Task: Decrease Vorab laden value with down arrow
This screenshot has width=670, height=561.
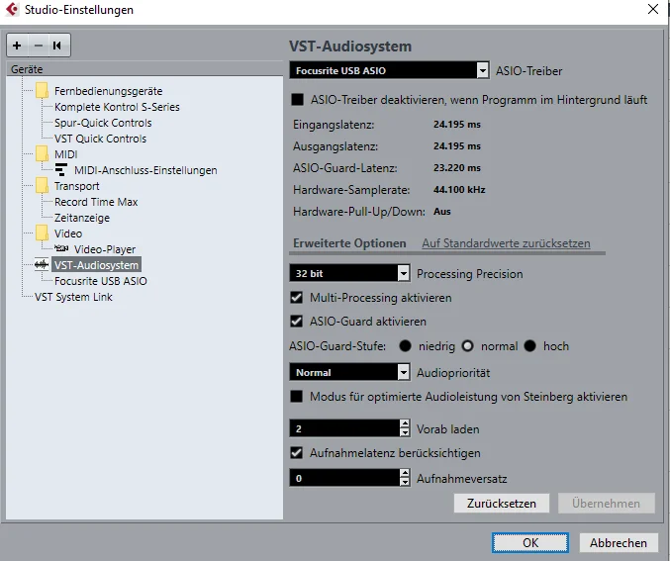Action: (x=404, y=432)
